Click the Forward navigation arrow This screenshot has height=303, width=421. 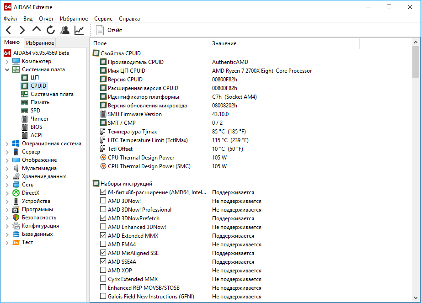pyautogui.click(x=22, y=30)
